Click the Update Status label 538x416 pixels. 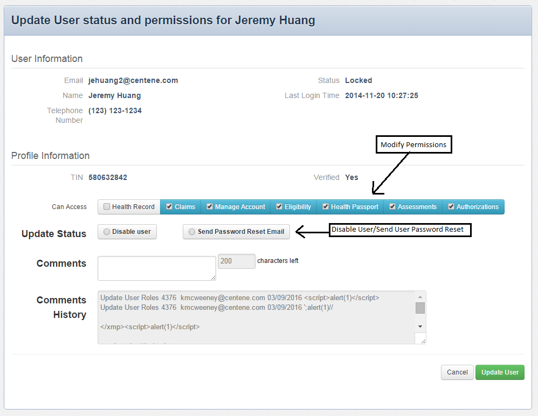tap(54, 234)
